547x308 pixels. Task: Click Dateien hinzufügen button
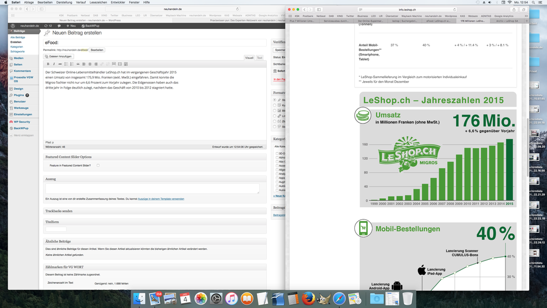point(58,56)
